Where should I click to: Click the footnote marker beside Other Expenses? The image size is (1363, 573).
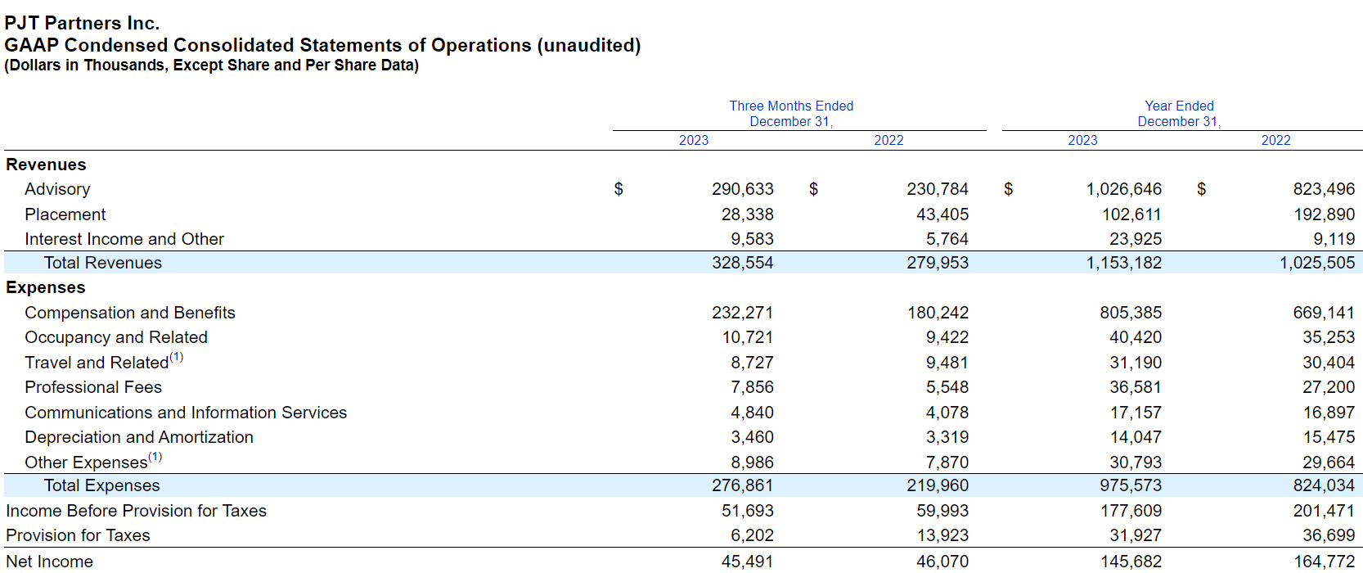click(x=155, y=457)
